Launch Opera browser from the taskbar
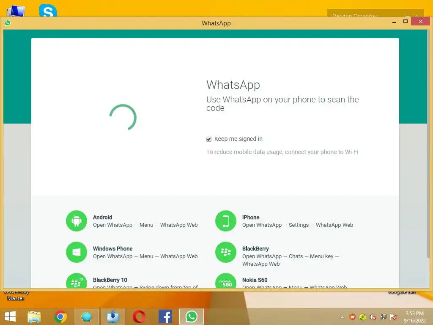The width and height of the screenshot is (433, 325). click(x=139, y=317)
